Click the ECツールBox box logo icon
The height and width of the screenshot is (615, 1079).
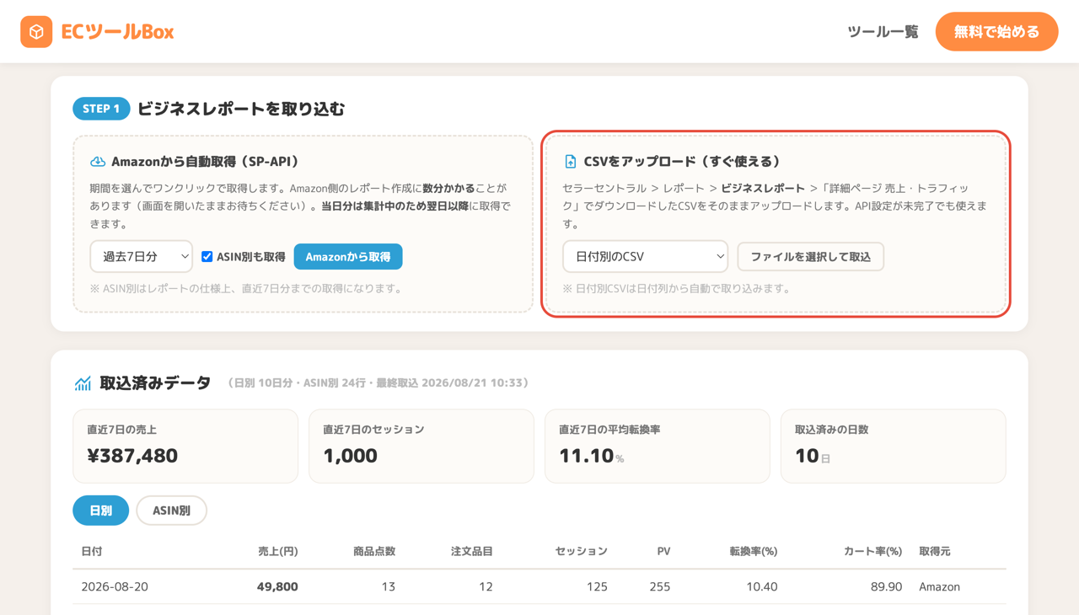click(x=36, y=32)
